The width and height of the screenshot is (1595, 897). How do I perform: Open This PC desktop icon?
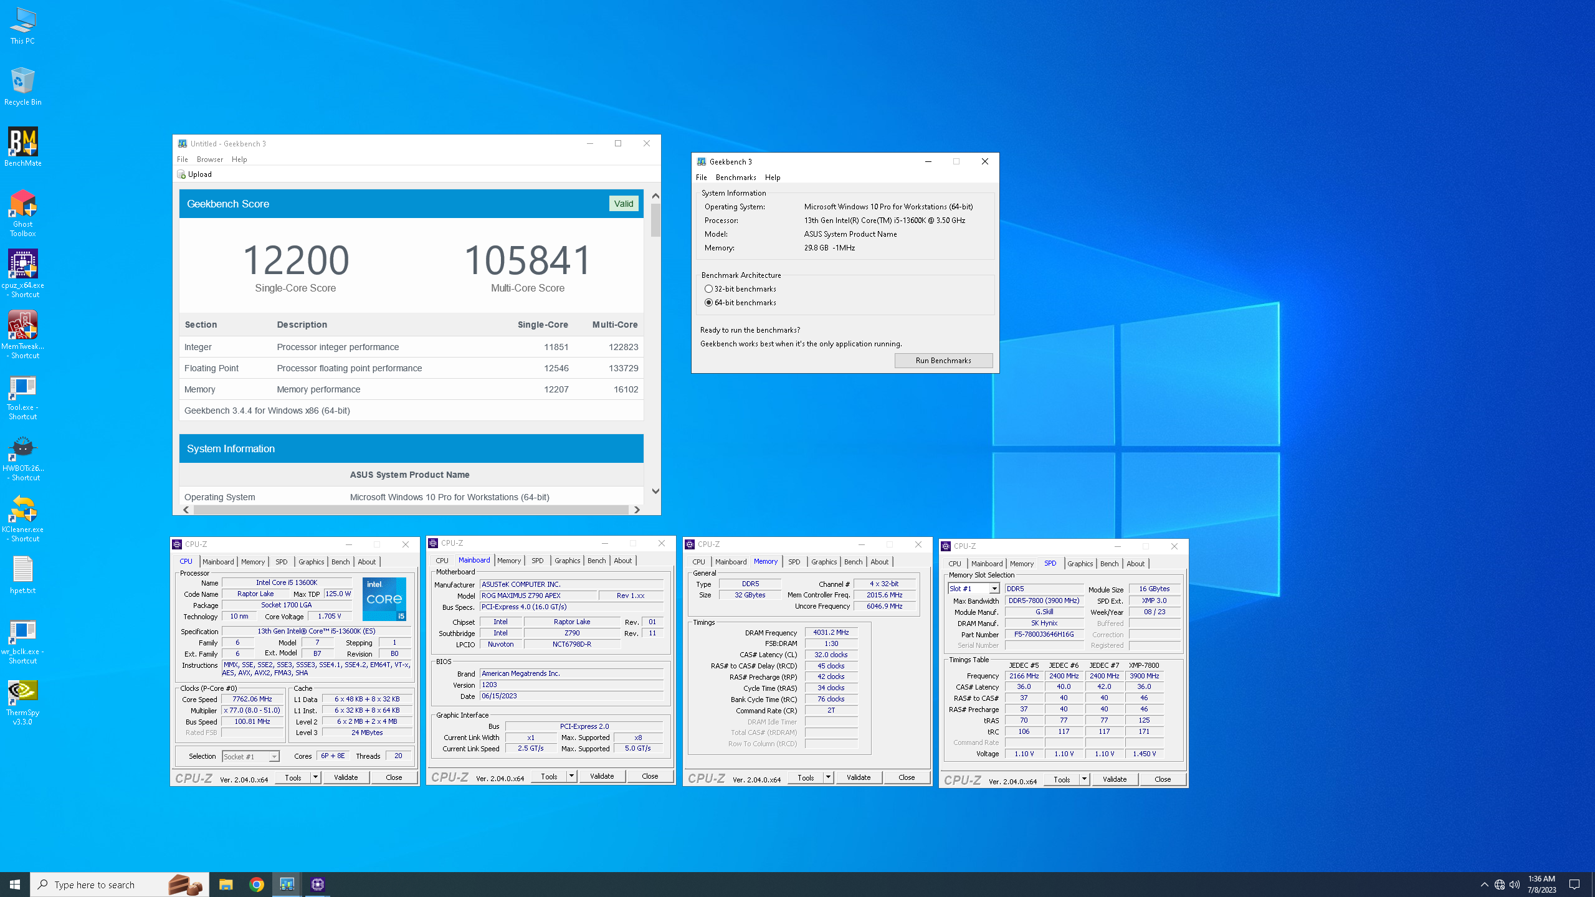tap(22, 26)
